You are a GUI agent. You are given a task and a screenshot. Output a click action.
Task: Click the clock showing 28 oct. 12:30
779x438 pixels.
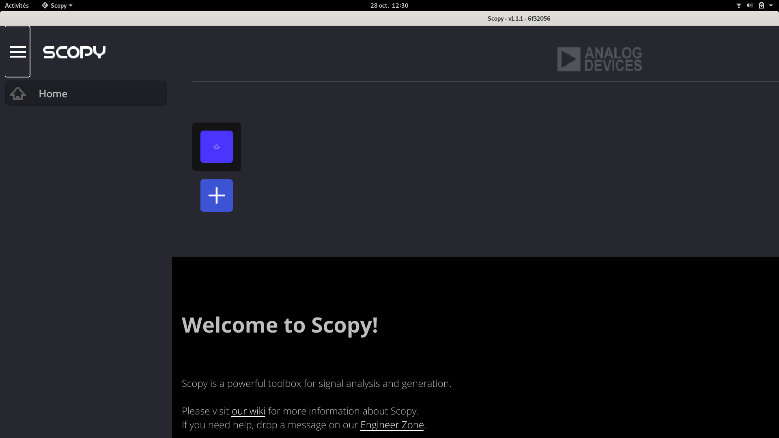pos(389,5)
